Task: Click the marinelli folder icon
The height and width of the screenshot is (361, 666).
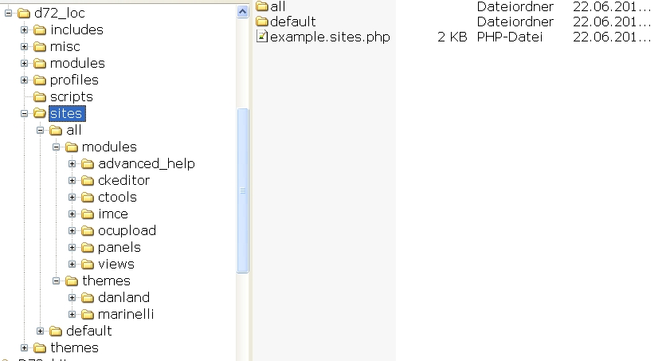Action: pos(88,315)
